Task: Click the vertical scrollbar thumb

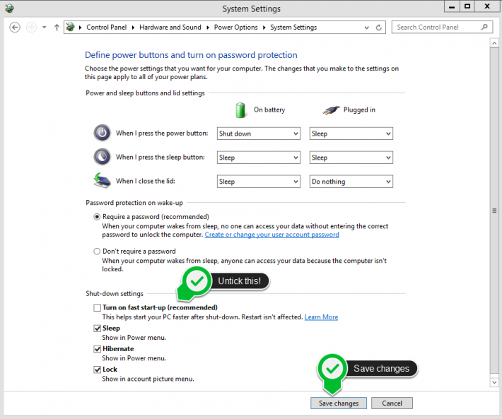Action: [x=494, y=211]
